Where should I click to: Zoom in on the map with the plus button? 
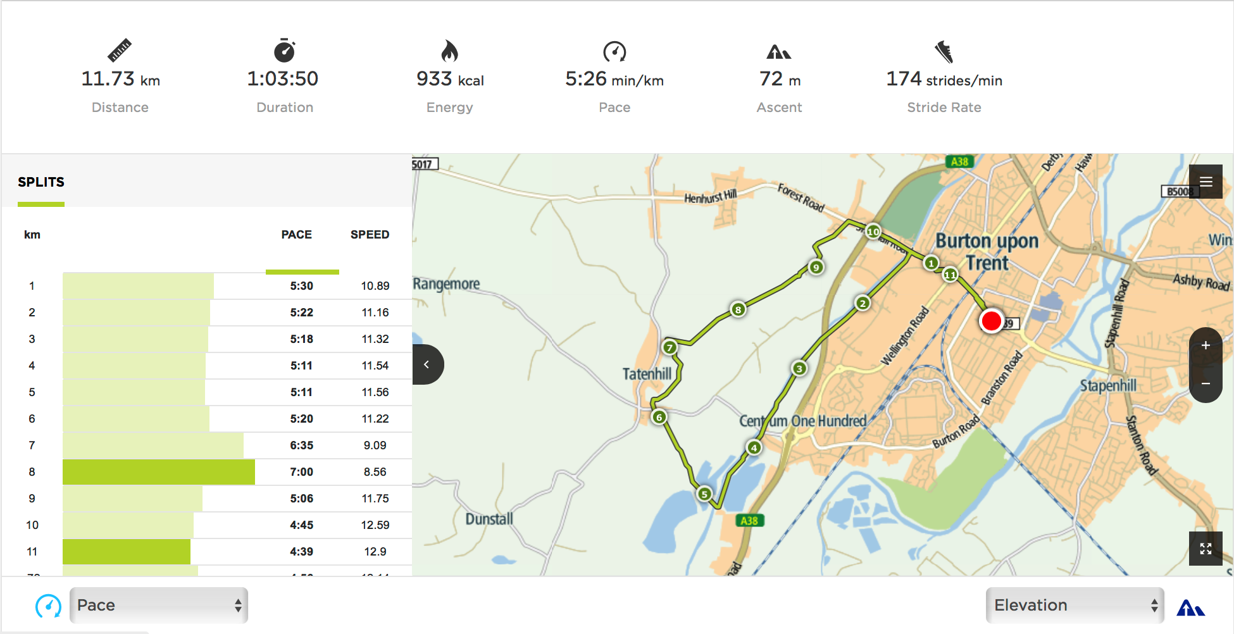coord(1206,345)
